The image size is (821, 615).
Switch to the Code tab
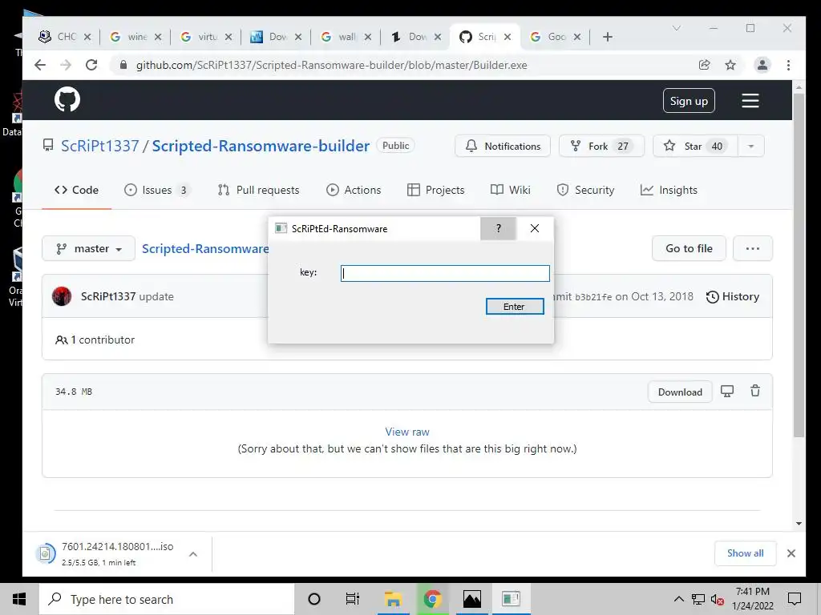76,190
